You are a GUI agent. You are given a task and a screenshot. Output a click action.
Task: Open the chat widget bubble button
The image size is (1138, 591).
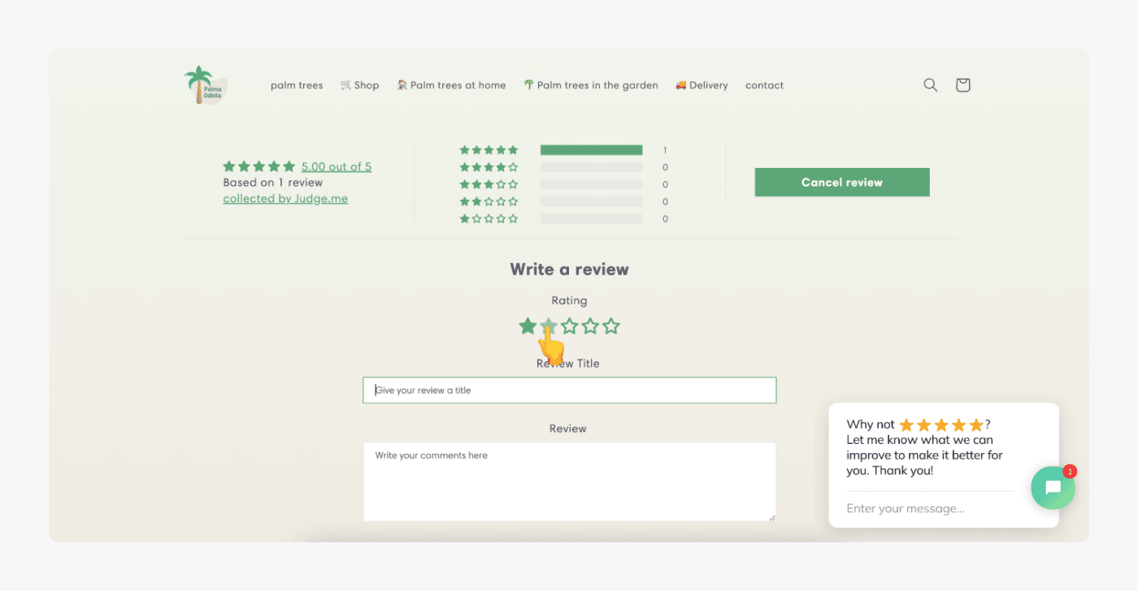tap(1053, 487)
